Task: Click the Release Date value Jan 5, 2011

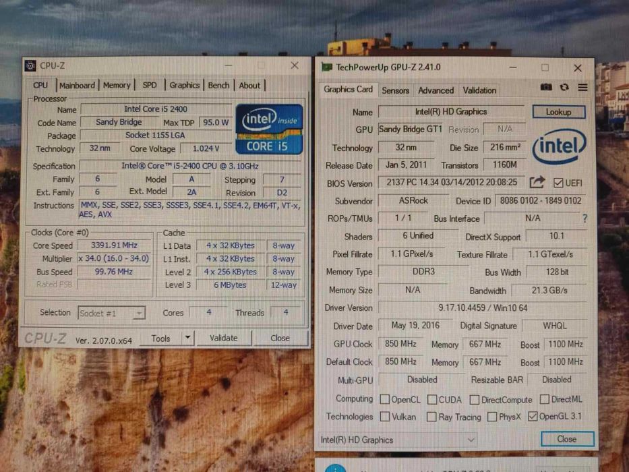Action: (x=406, y=165)
